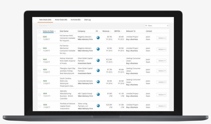Viewport: 211px width, 124px height.
Task: Click the 11/21/17 date entry
Action: click(x=46, y=96)
